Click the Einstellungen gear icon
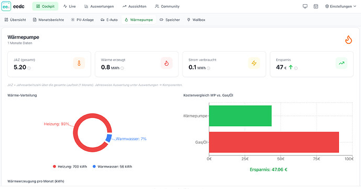The image size is (361, 189). point(327,6)
